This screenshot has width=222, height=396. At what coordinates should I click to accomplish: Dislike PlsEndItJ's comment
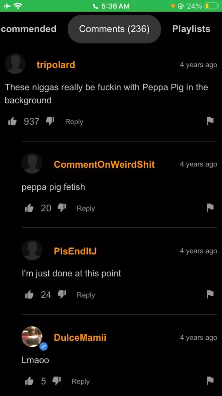click(62, 295)
